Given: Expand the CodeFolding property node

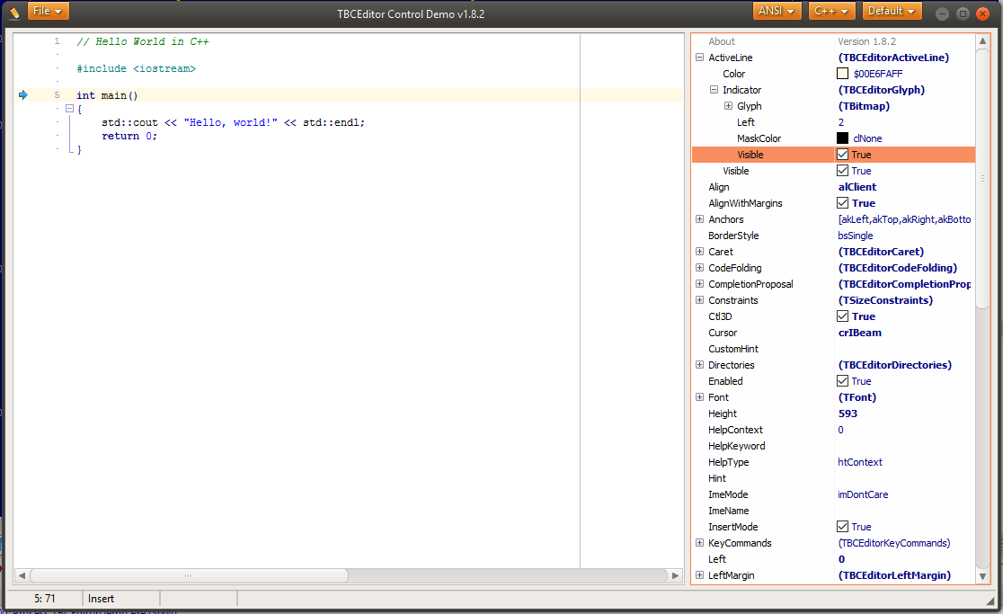Looking at the screenshot, I should coord(699,268).
